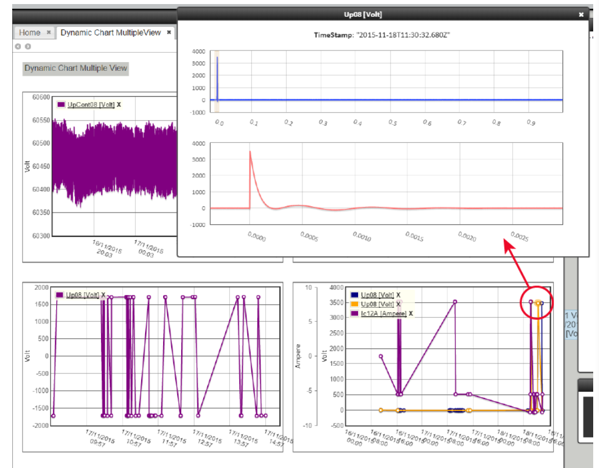Image resolution: width=599 pixels, height=468 pixels.
Task: Remove the blue Up08 [Volt] series via X
Action: (x=398, y=295)
